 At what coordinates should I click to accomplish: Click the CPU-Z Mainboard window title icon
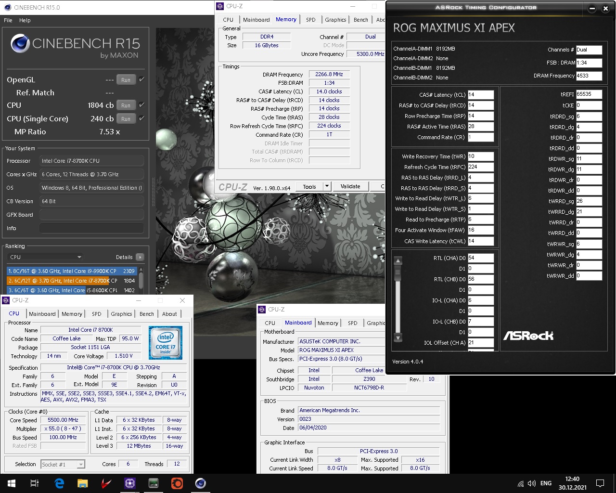262,310
